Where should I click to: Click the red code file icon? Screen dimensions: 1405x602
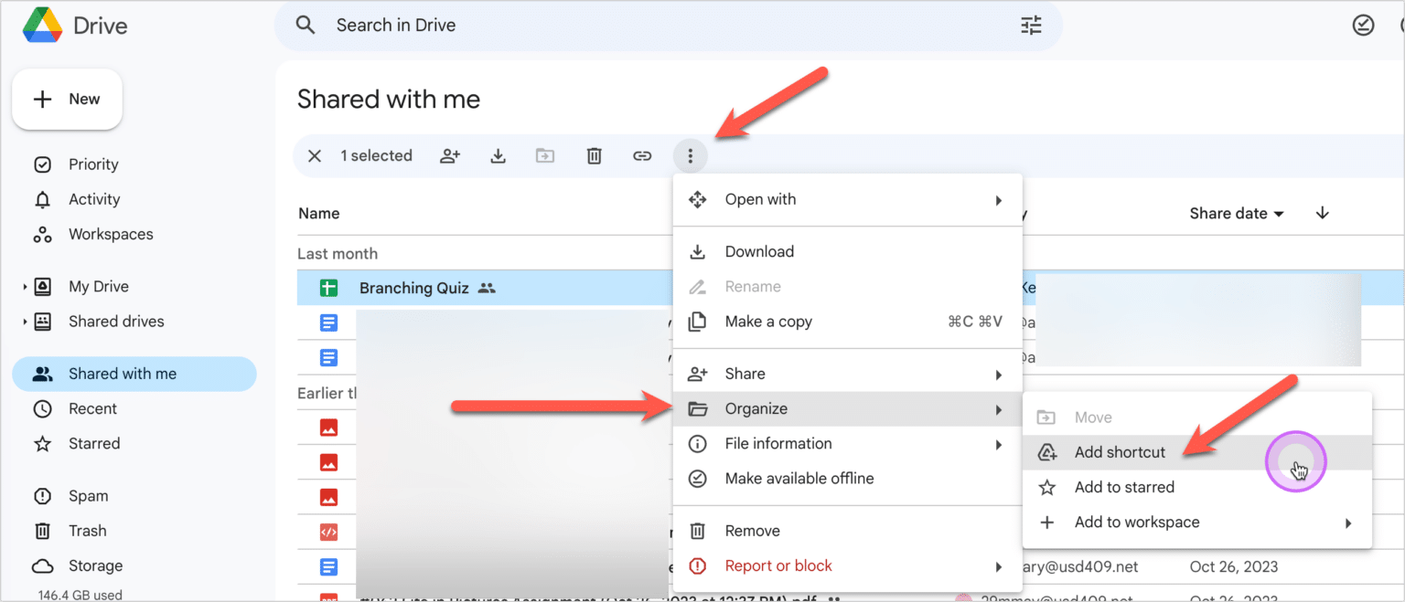[x=328, y=532]
